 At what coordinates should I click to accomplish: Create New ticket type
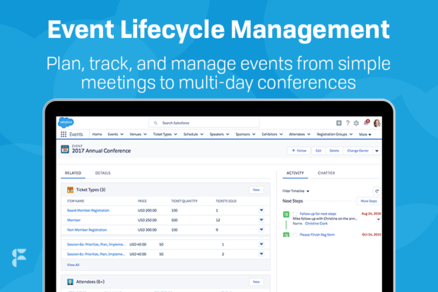pyautogui.click(x=256, y=190)
